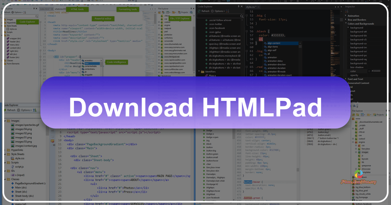
Task: Click the Refresh icon in the left Code Explorer
Action: pos(2,12)
